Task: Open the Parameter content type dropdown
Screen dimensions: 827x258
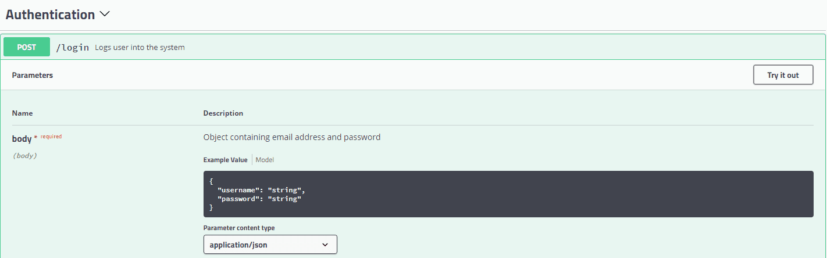Action: pyautogui.click(x=270, y=245)
